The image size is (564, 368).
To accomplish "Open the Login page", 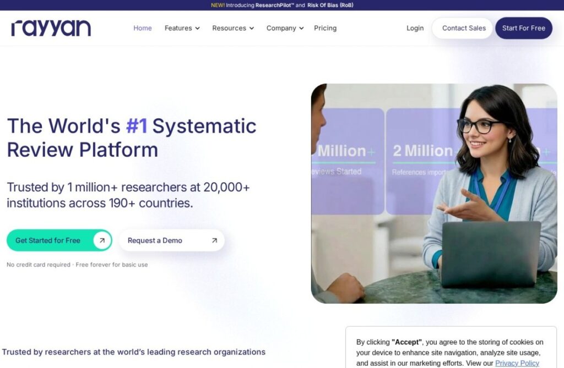I will coord(415,28).
